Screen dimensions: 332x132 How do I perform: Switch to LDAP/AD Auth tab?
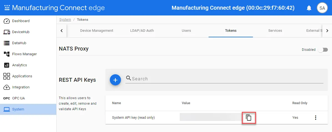[x=142, y=31]
